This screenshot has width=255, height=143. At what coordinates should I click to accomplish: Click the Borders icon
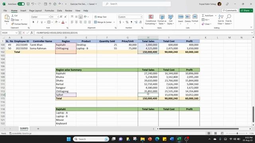point(49,22)
